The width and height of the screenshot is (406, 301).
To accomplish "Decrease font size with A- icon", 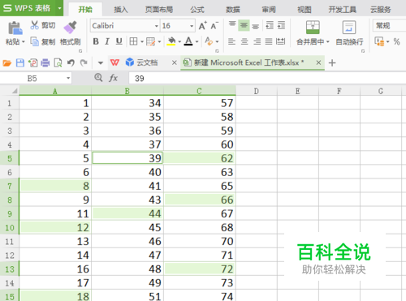I will point(214,26).
